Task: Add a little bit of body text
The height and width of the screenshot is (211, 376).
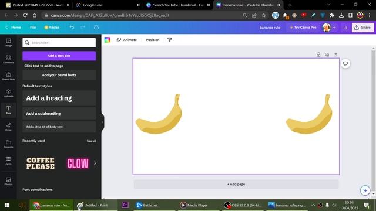Action: (59, 127)
